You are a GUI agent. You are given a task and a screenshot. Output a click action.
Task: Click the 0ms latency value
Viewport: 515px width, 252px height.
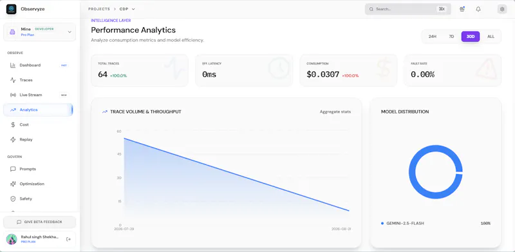pos(209,75)
